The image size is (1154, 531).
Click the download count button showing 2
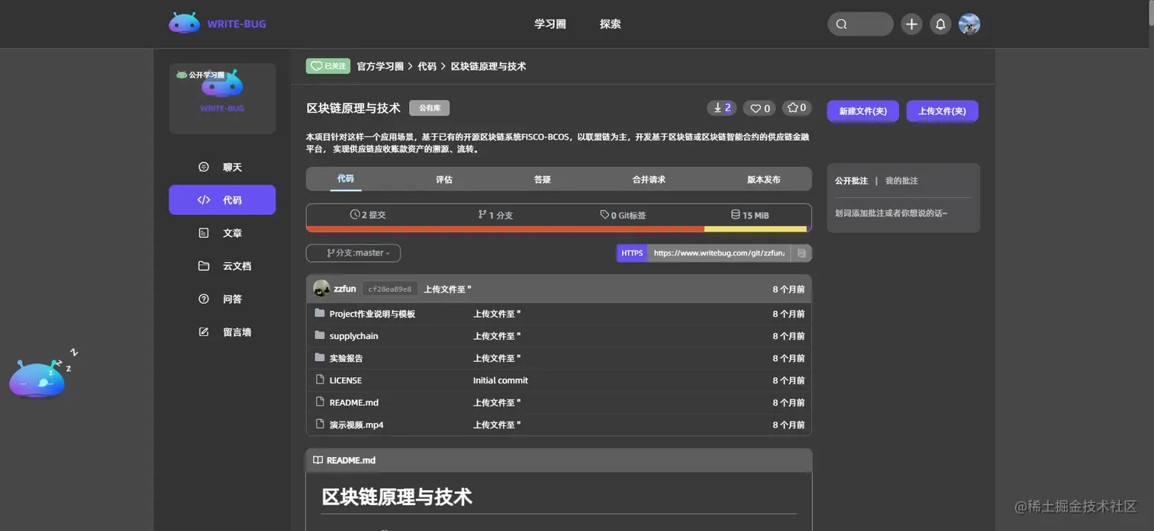click(x=721, y=108)
